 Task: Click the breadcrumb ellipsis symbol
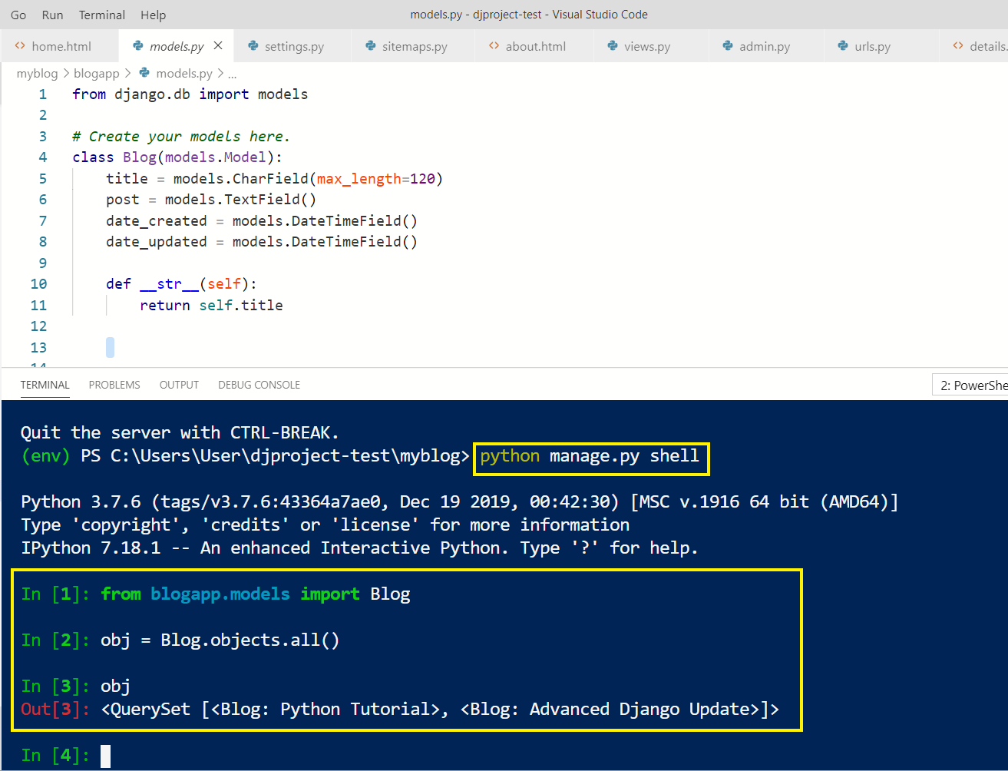point(233,74)
